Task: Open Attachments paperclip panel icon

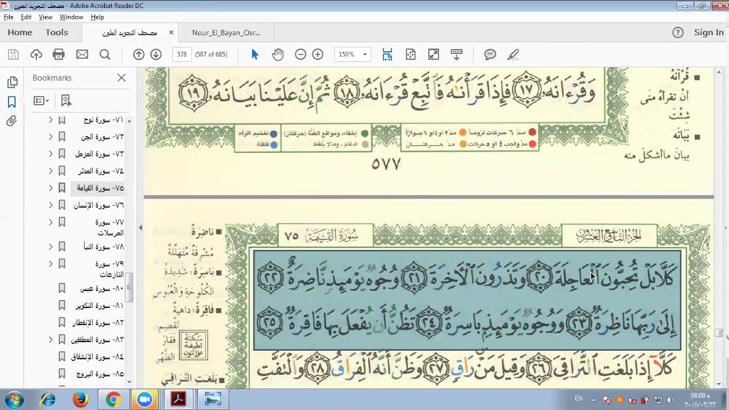Action: coord(12,121)
